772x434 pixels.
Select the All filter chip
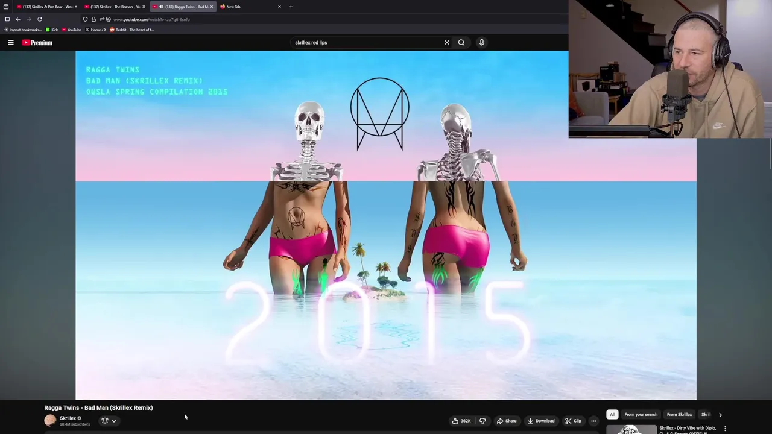pos(612,415)
